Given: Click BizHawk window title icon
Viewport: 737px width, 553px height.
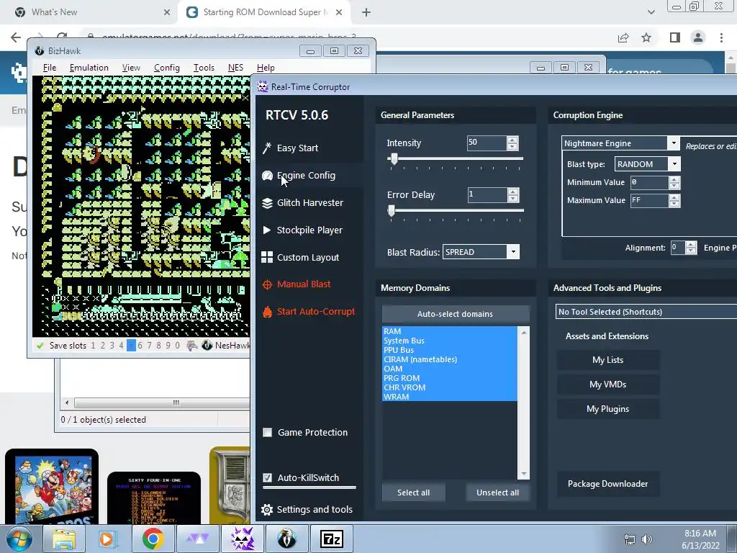Looking at the screenshot, I should pyautogui.click(x=40, y=51).
